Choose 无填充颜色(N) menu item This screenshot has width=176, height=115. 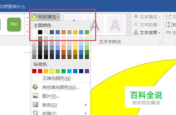pos(61,78)
